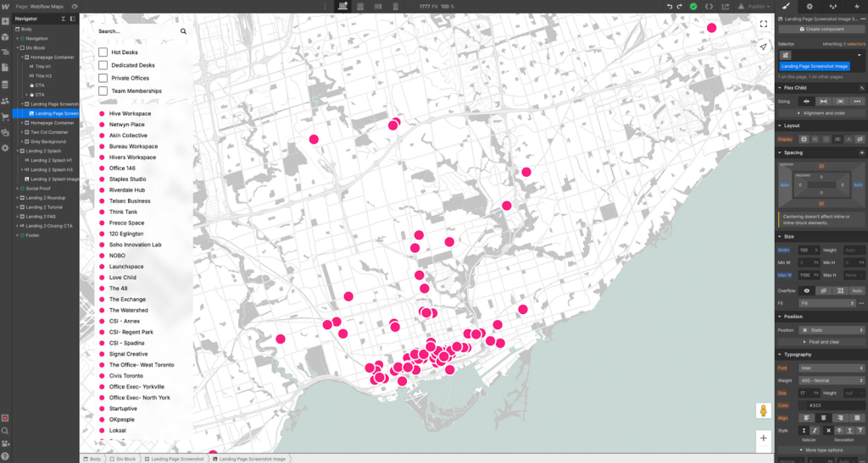Screen dimensions: 868x463
Task: Select Footer in the Navigator tree
Action: tap(33, 235)
